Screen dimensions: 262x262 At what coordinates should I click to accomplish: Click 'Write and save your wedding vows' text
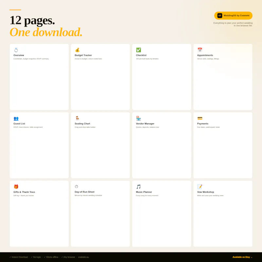[x=210, y=196]
